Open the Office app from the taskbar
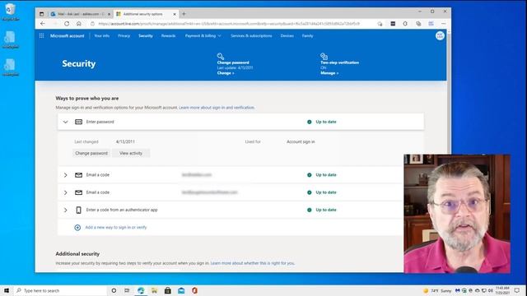 [x=194, y=290]
